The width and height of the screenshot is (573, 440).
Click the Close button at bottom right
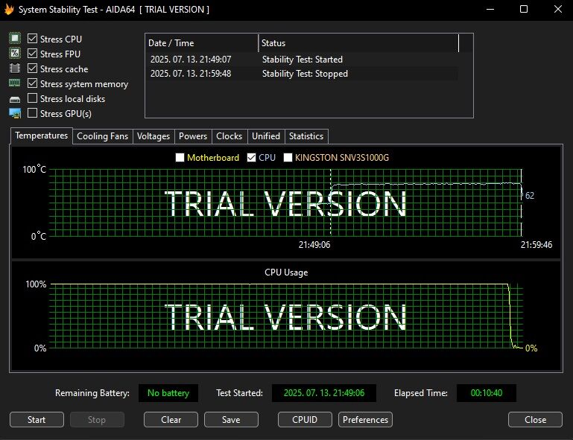pos(535,420)
